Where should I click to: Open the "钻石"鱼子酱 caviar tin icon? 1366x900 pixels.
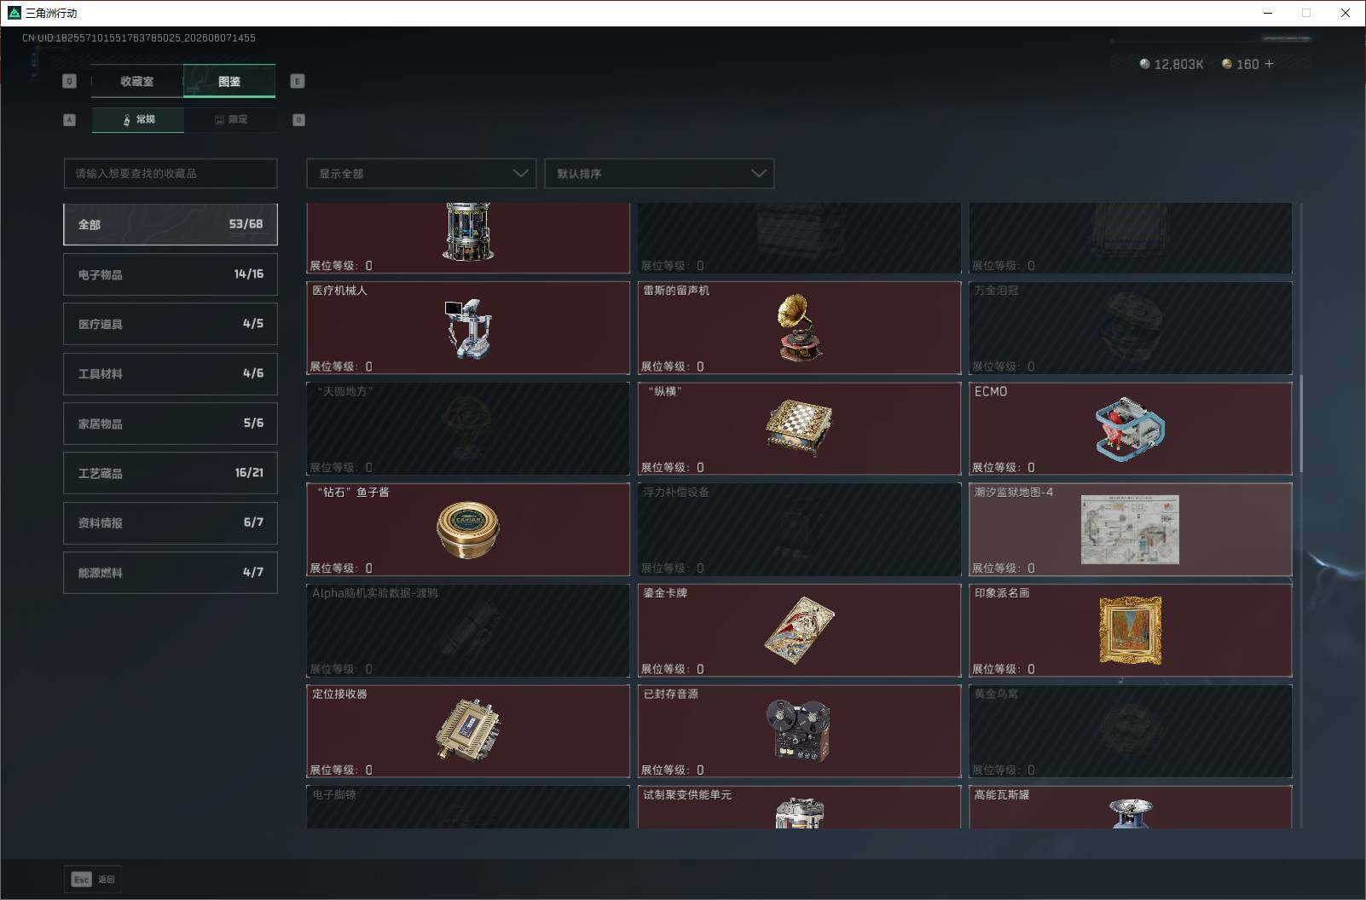pos(467,529)
